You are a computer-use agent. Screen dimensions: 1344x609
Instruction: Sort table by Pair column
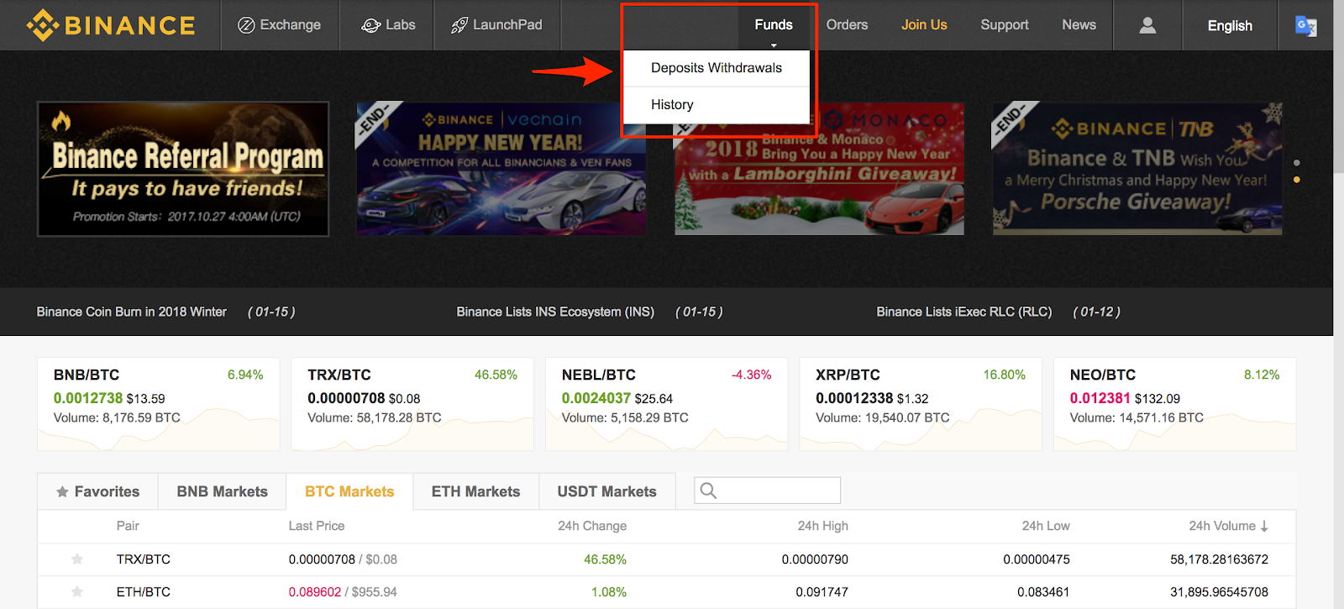pos(128,526)
